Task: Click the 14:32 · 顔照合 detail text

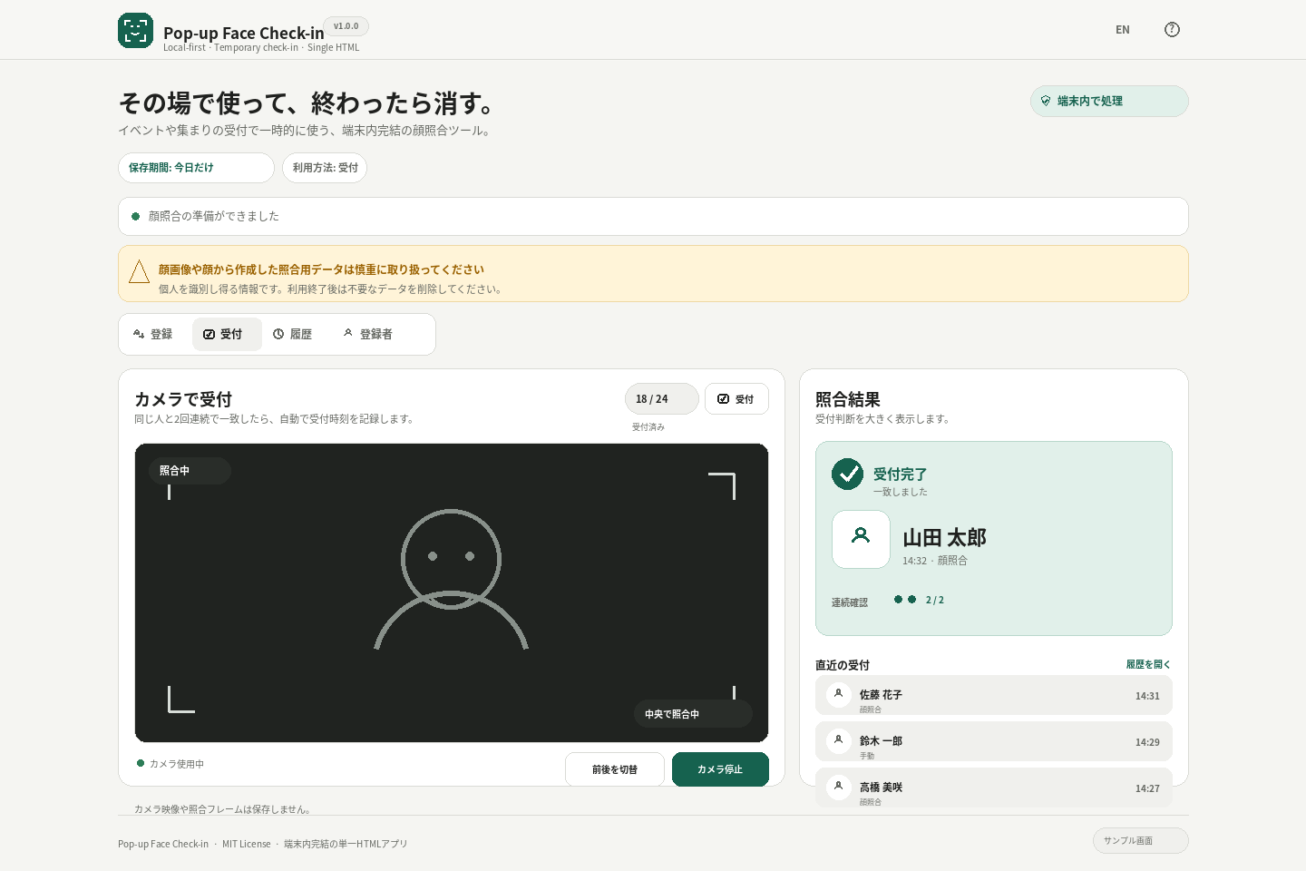Action: (935, 561)
